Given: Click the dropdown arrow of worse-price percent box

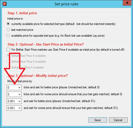Looking at the screenshot, I should [x=19, y=108].
